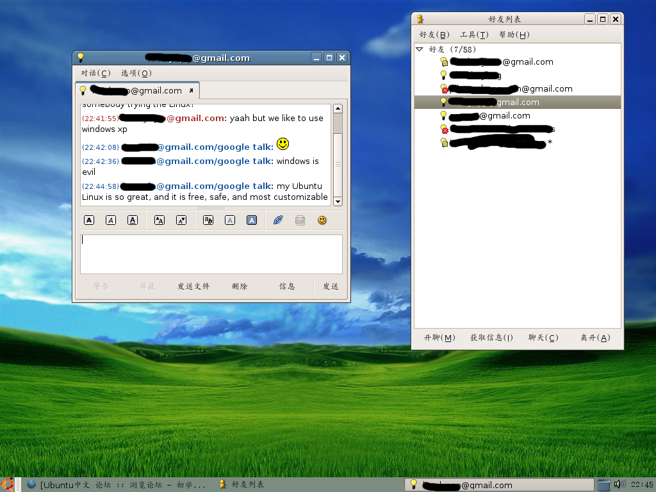The height and width of the screenshot is (492, 656).
Task: Decrease the font size
Action: point(181,220)
